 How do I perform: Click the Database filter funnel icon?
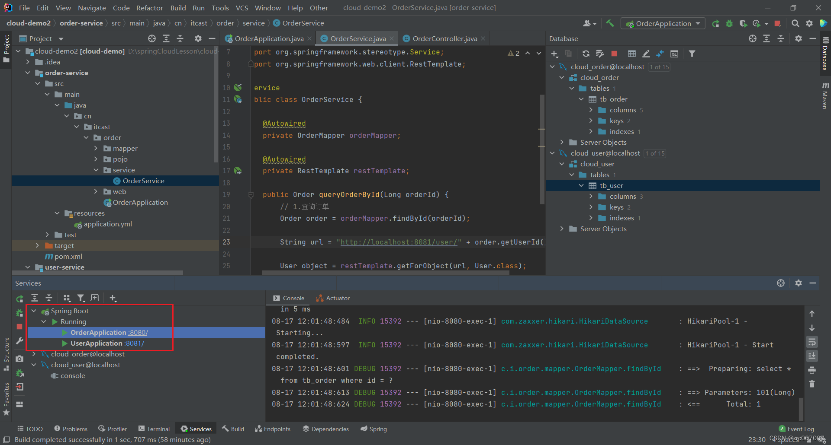(x=692, y=54)
